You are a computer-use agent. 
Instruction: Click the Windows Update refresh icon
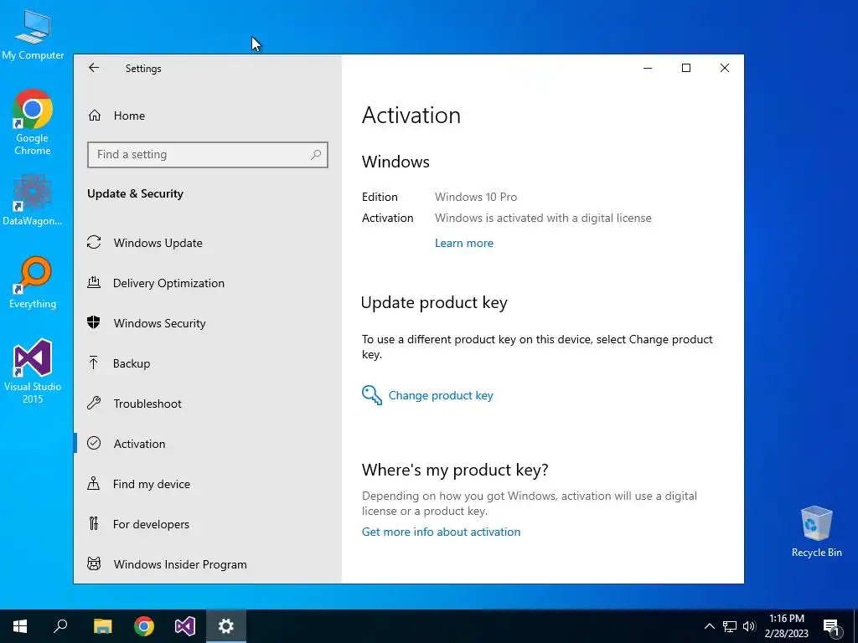coord(94,242)
